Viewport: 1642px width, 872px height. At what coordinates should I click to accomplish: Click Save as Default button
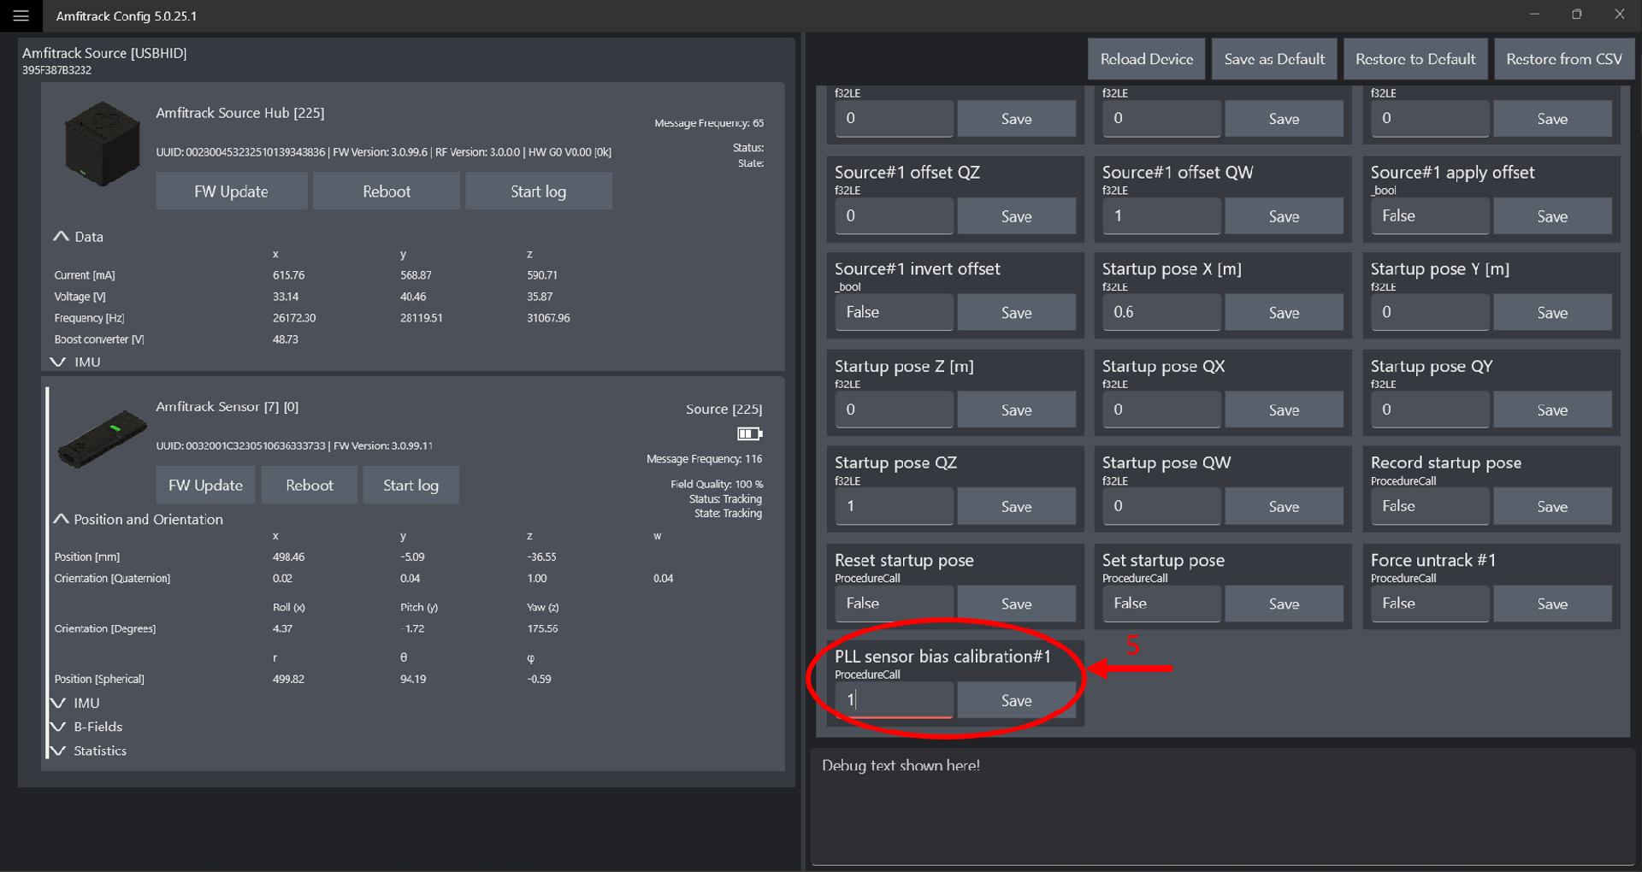[x=1274, y=59]
